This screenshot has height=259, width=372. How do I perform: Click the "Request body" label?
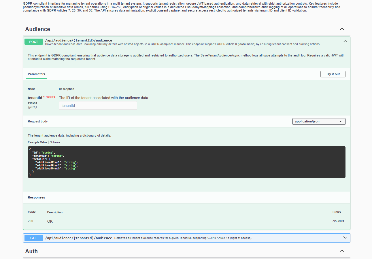pos(38,121)
